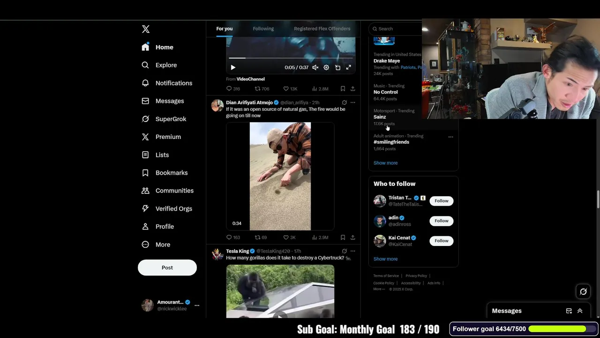This screenshot has height=338, width=600.
Task: Bookmark the VideoChannel video post
Action: [343, 89]
